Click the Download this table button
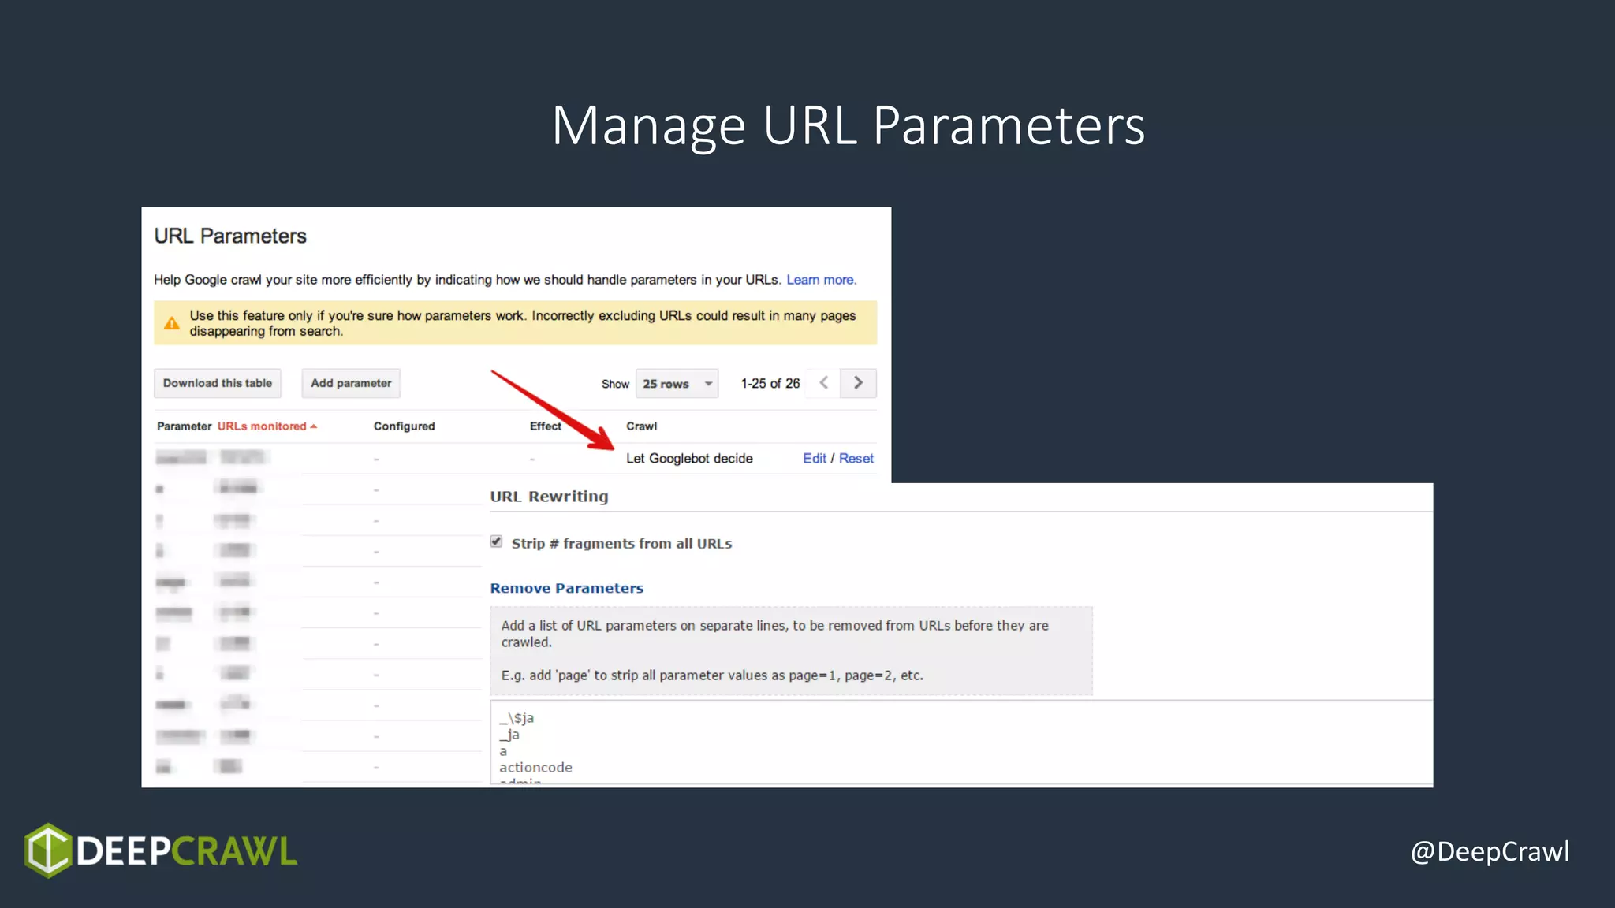The height and width of the screenshot is (908, 1615). point(217,383)
